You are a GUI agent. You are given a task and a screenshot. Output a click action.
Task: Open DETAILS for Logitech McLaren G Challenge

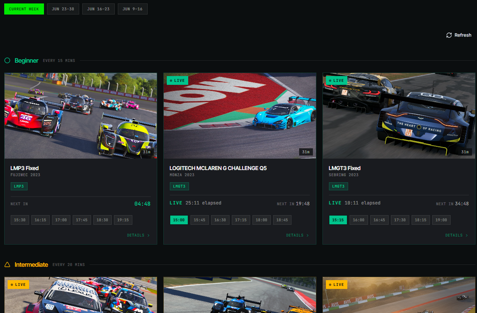pos(297,235)
